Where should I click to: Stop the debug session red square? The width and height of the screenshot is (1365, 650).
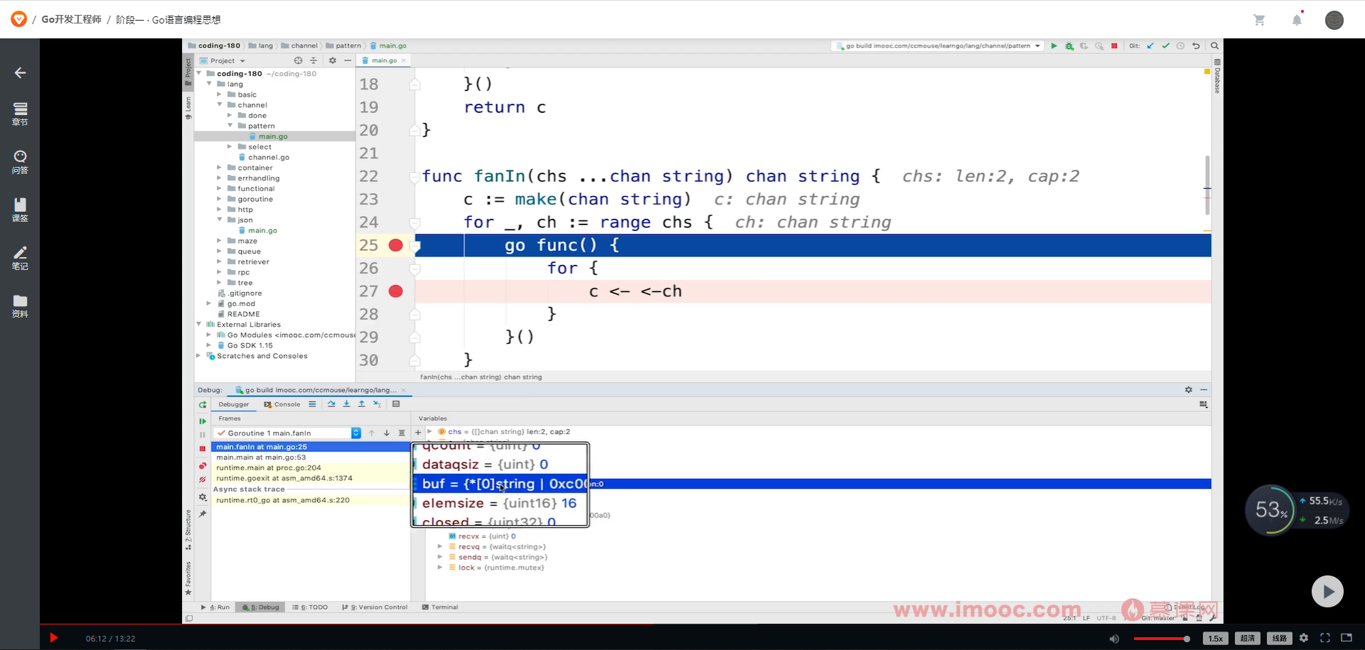tap(203, 449)
